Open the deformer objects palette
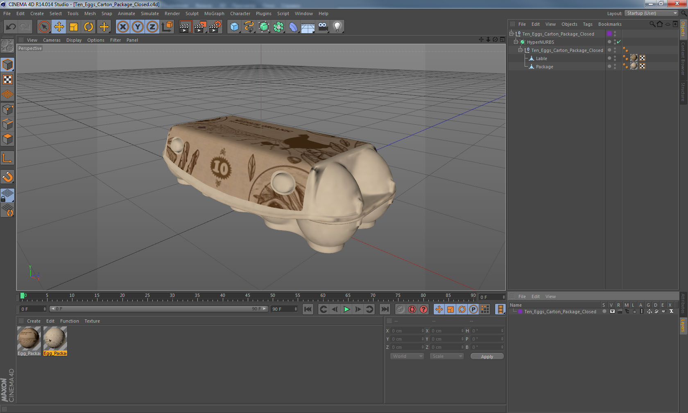 click(x=293, y=27)
